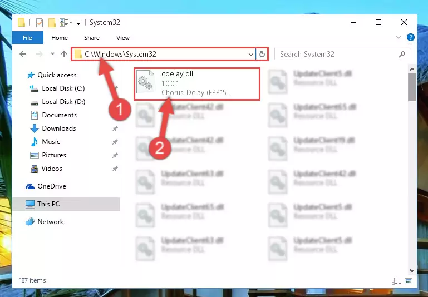Screen dimensions: 428x297
Task: Click the Pictures icon in the sidebar
Action: coord(35,155)
